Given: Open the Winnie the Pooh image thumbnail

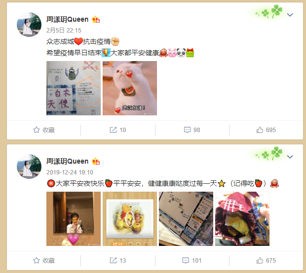Looking at the screenshot, I should [130, 219].
